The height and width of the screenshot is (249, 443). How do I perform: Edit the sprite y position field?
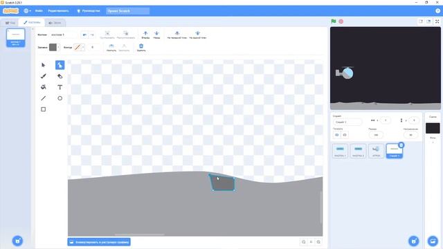(414, 120)
